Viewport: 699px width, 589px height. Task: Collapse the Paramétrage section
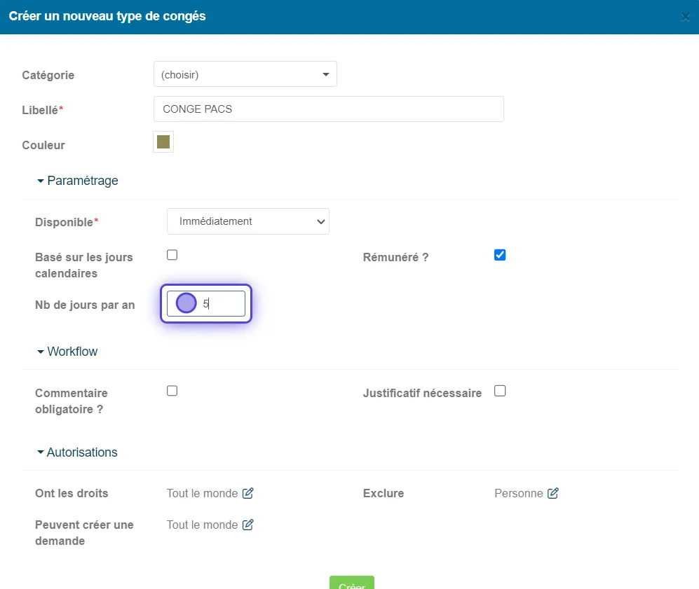pyautogui.click(x=78, y=180)
